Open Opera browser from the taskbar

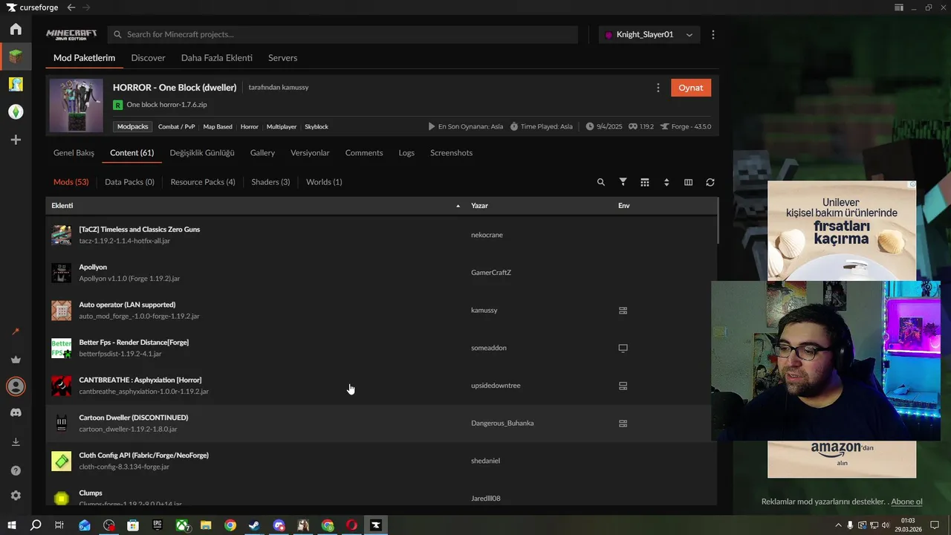[x=351, y=525]
